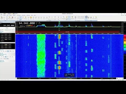Open the Style dropdown at top right
Screen dimensions: 126x94
(123, 15)
